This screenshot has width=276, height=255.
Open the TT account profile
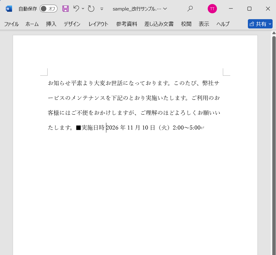pos(212,9)
